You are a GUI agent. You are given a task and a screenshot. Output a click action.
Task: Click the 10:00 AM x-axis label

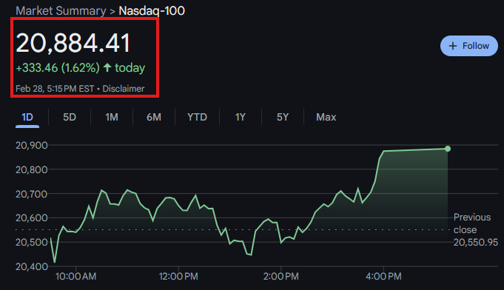click(75, 277)
